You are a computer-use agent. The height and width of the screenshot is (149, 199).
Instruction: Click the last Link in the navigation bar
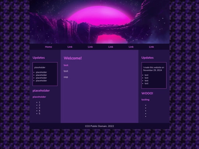point(151,47)
